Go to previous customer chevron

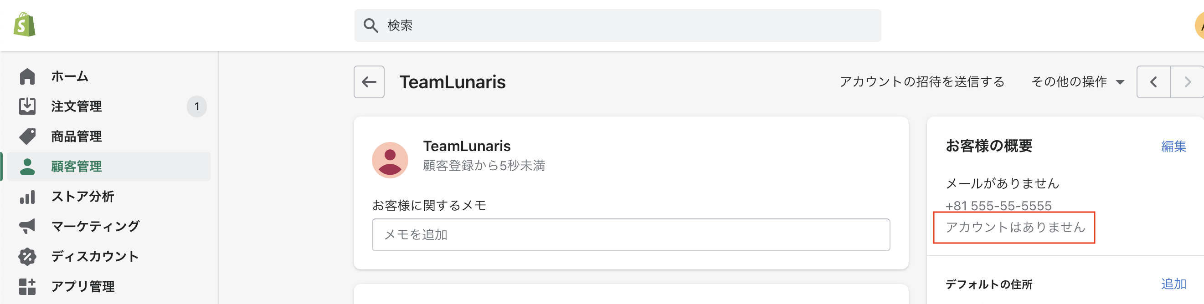tap(1153, 82)
